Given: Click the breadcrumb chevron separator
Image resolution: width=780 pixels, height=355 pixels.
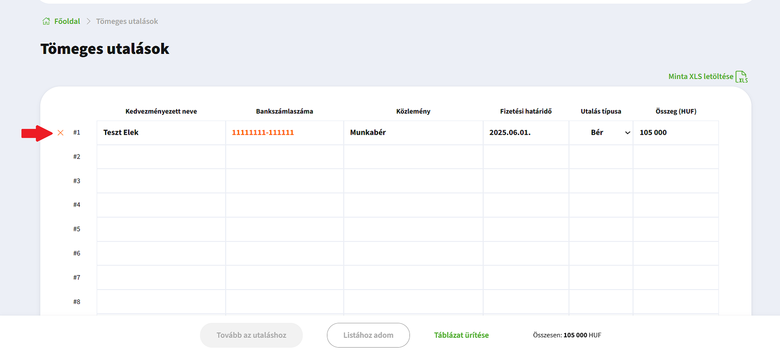Looking at the screenshot, I should point(88,21).
